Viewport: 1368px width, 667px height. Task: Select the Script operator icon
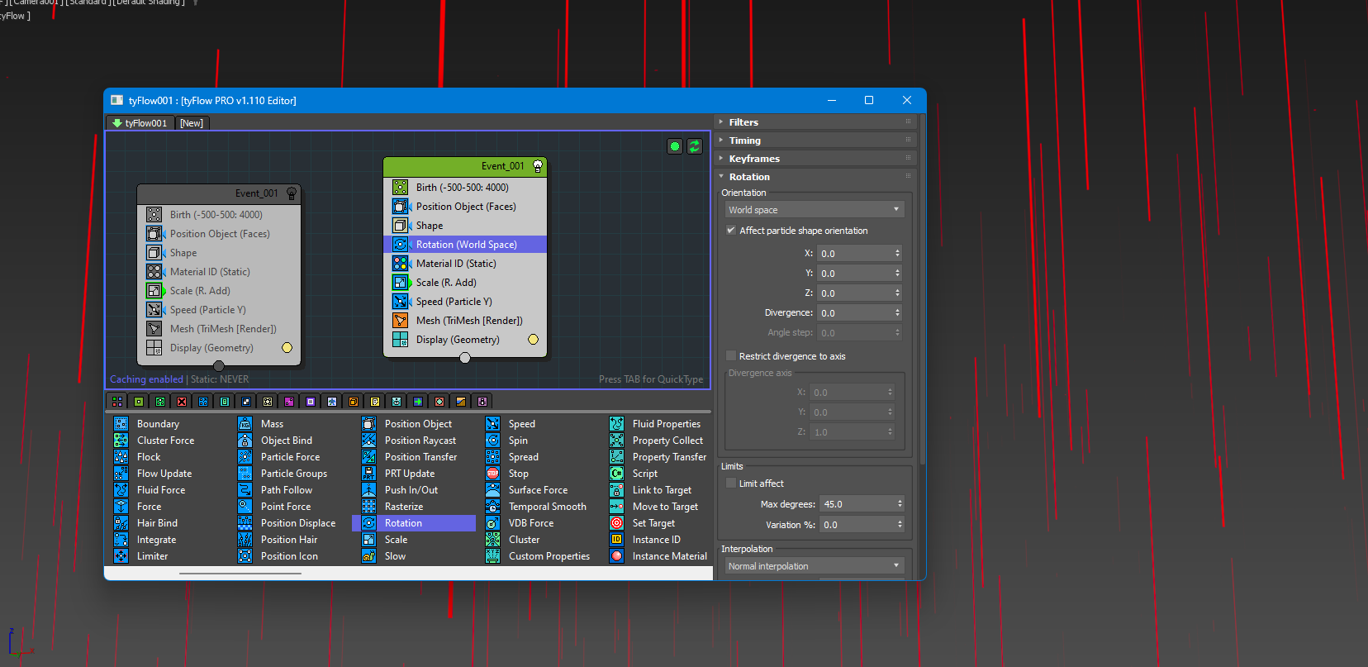click(617, 474)
